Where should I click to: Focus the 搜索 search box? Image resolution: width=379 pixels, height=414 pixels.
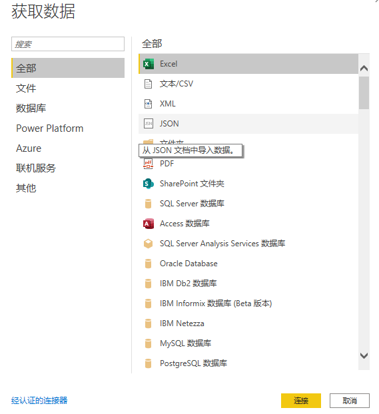[68, 44]
